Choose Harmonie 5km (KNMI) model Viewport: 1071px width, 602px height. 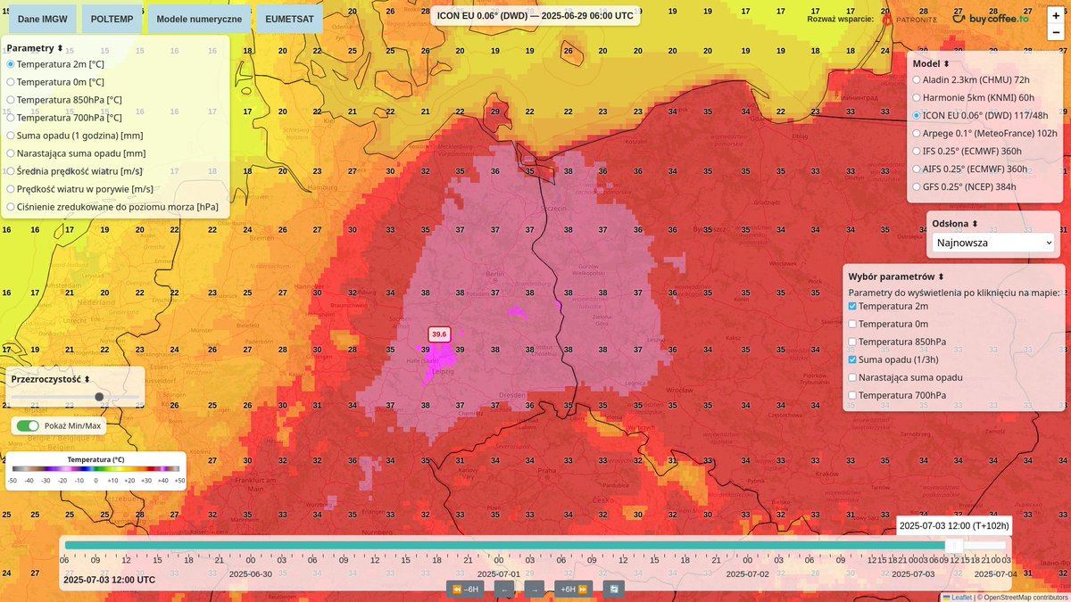(917, 98)
